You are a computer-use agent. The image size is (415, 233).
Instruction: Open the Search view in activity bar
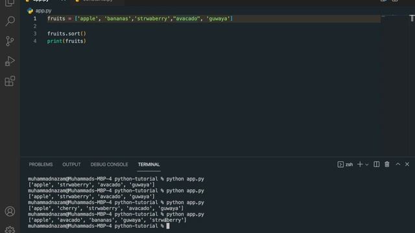(x=10, y=21)
